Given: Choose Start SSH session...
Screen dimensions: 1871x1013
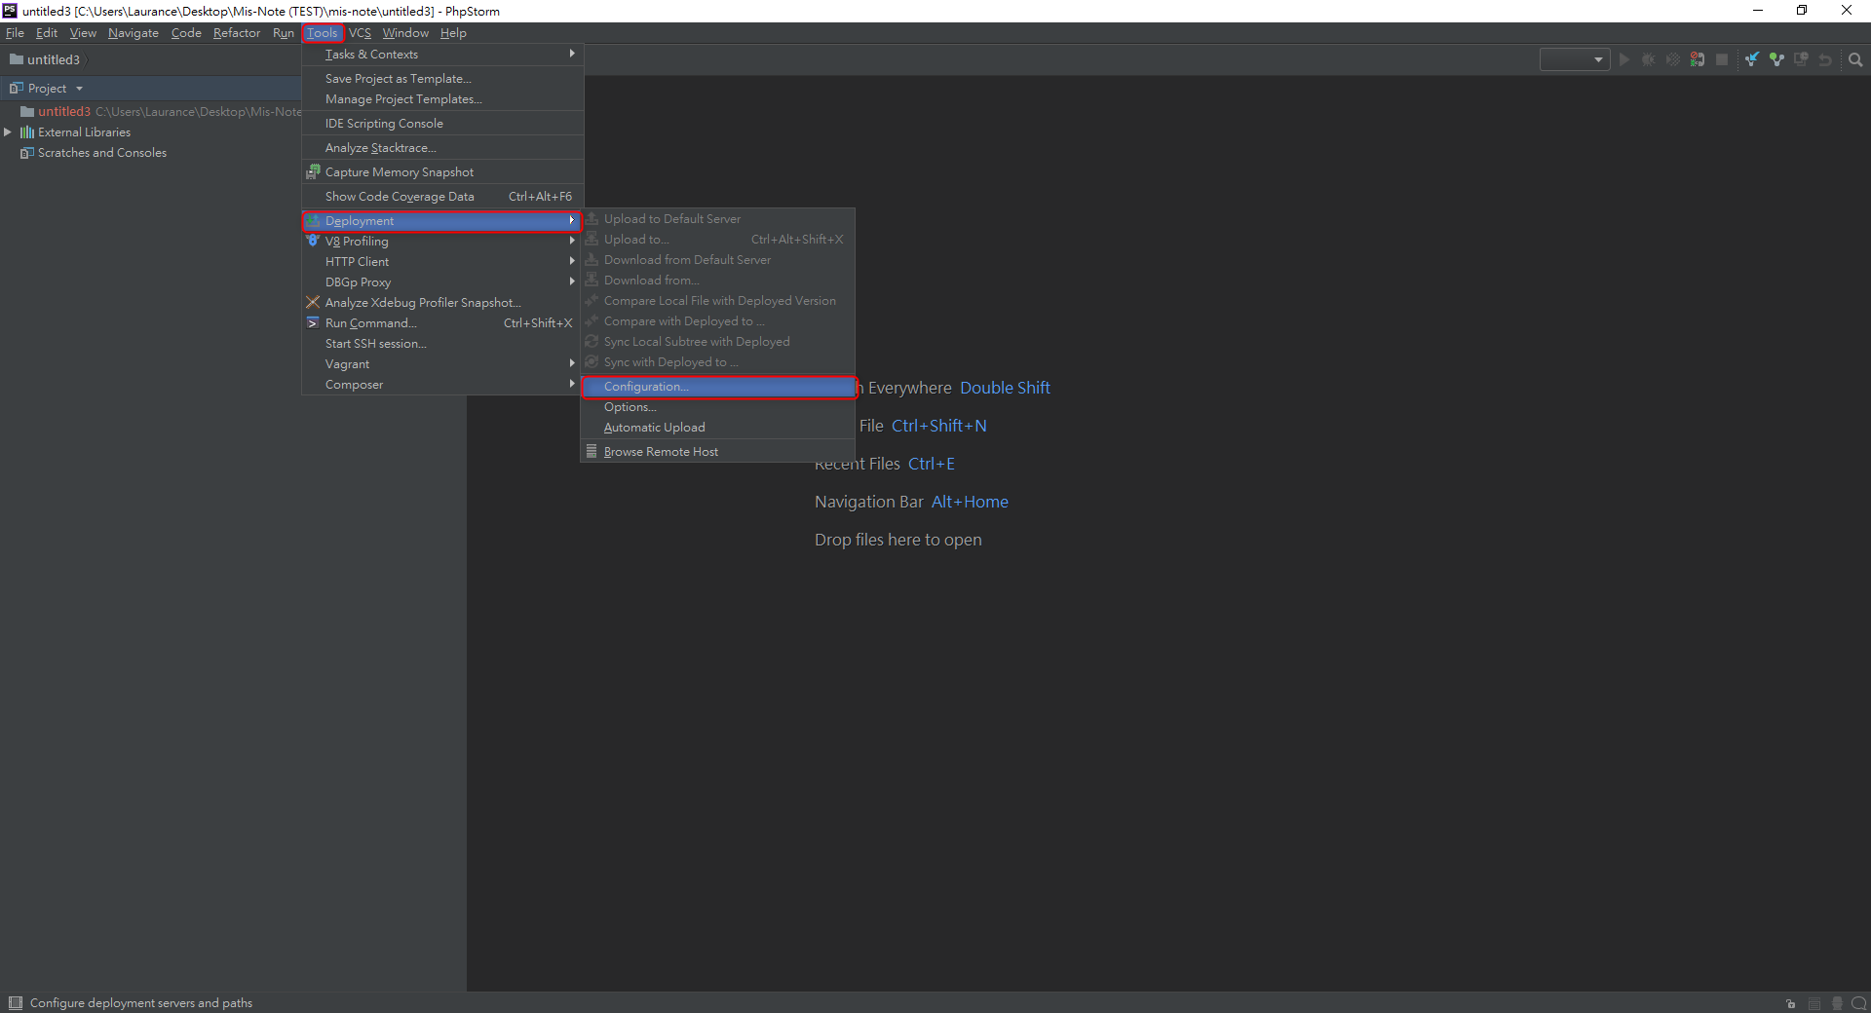Looking at the screenshot, I should click(x=442, y=344).
